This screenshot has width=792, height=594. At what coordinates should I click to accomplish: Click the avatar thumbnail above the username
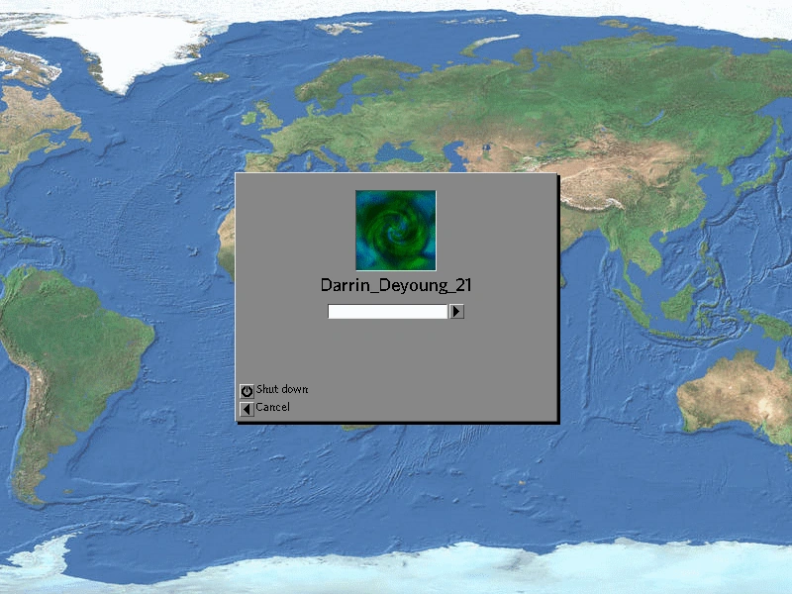tap(395, 230)
